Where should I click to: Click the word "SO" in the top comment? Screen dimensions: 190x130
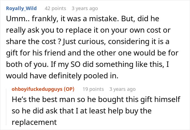click(75, 64)
